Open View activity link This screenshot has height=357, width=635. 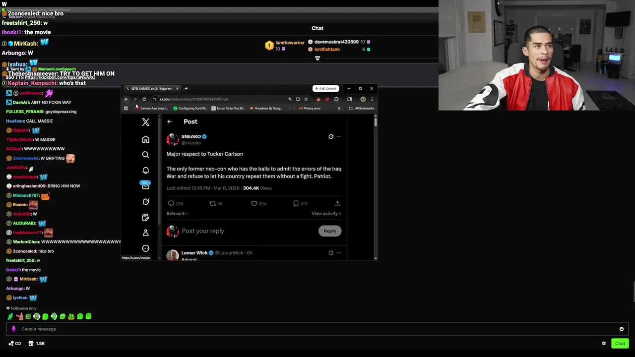[326, 213]
